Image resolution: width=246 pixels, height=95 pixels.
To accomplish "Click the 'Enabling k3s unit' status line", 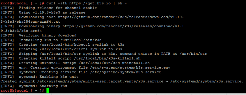I will 40,77.
